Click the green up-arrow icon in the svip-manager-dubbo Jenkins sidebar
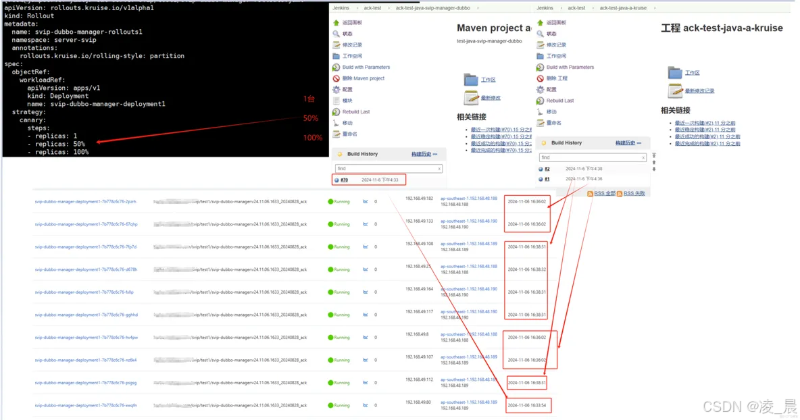The image size is (800, 420). pyautogui.click(x=336, y=22)
